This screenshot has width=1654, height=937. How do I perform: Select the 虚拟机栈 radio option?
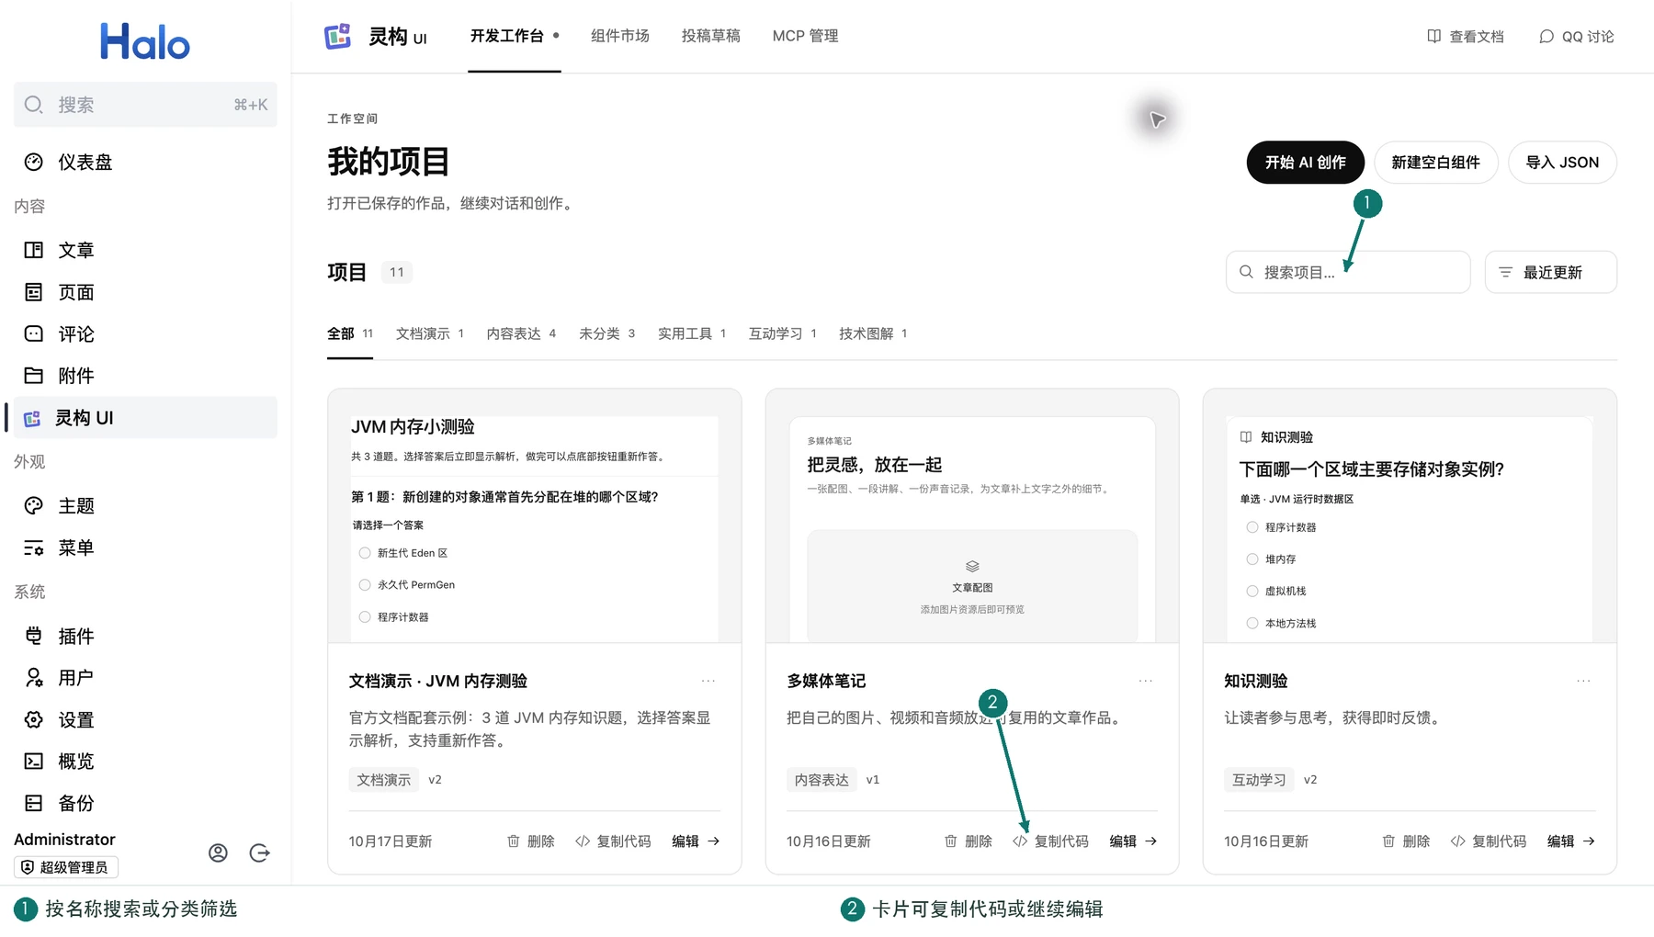click(x=1252, y=591)
